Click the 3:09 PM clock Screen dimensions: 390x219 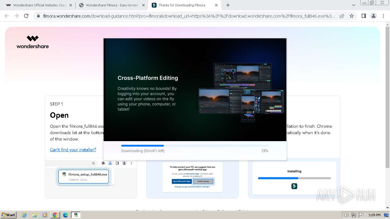point(374,215)
